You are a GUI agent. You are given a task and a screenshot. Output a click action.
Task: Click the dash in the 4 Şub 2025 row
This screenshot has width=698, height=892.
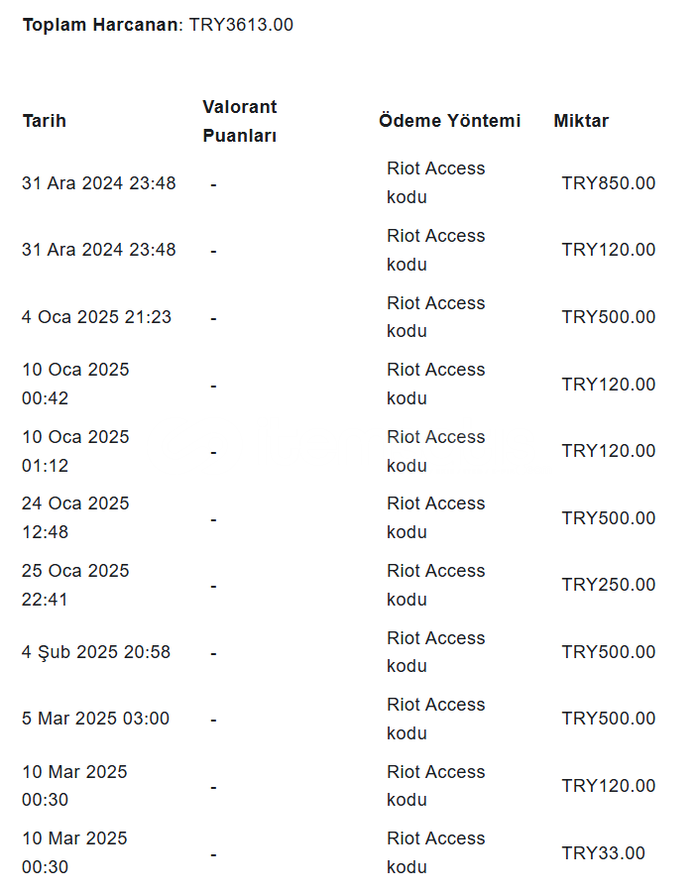coord(213,653)
